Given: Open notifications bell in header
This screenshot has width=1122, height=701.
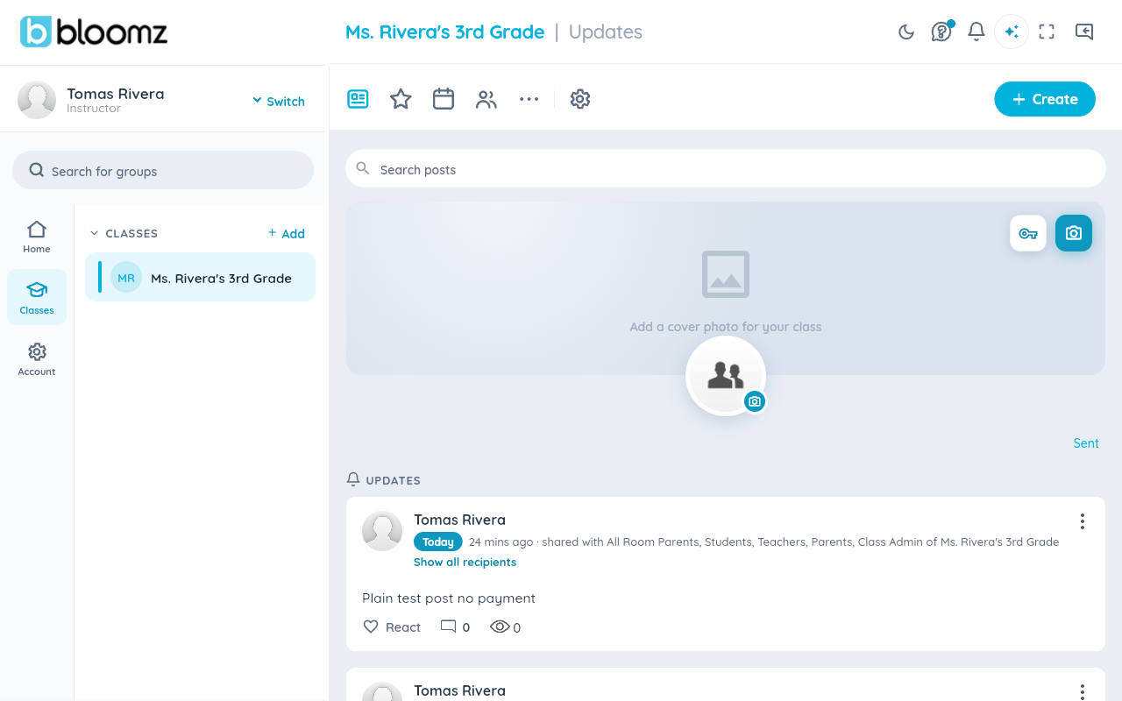Looking at the screenshot, I should 976,32.
